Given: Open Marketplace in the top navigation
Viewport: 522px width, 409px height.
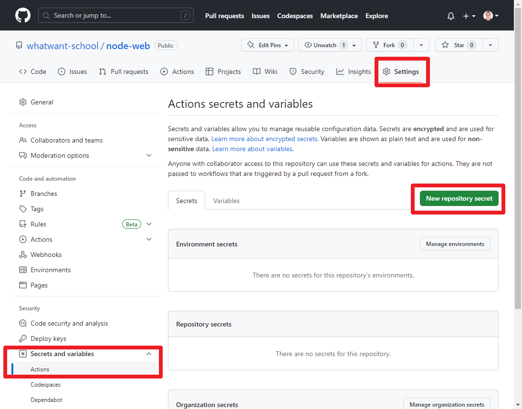Looking at the screenshot, I should pos(339,16).
